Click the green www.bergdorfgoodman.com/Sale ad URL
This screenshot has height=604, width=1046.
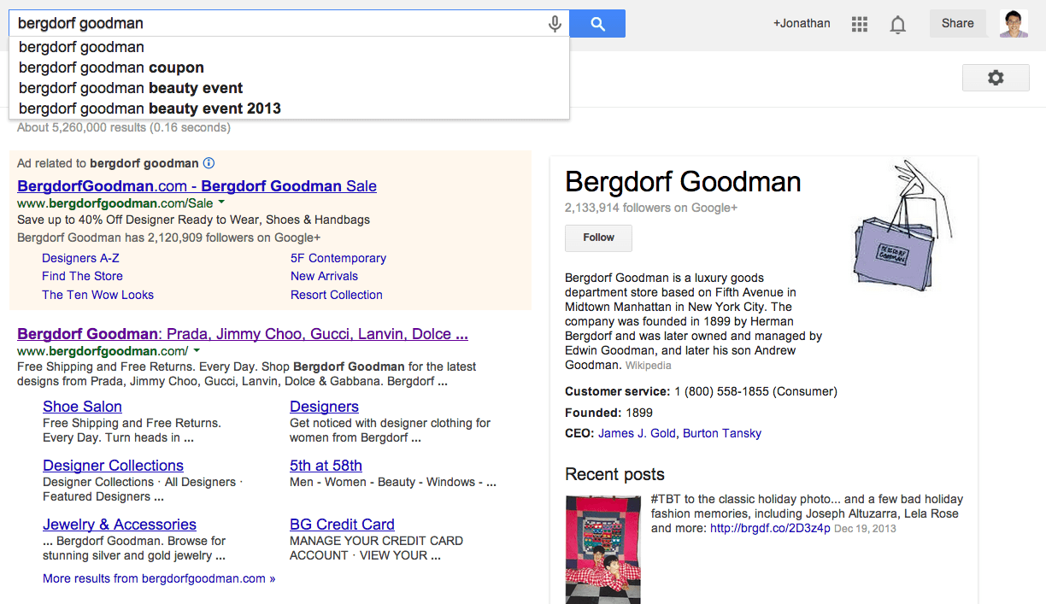click(x=115, y=203)
